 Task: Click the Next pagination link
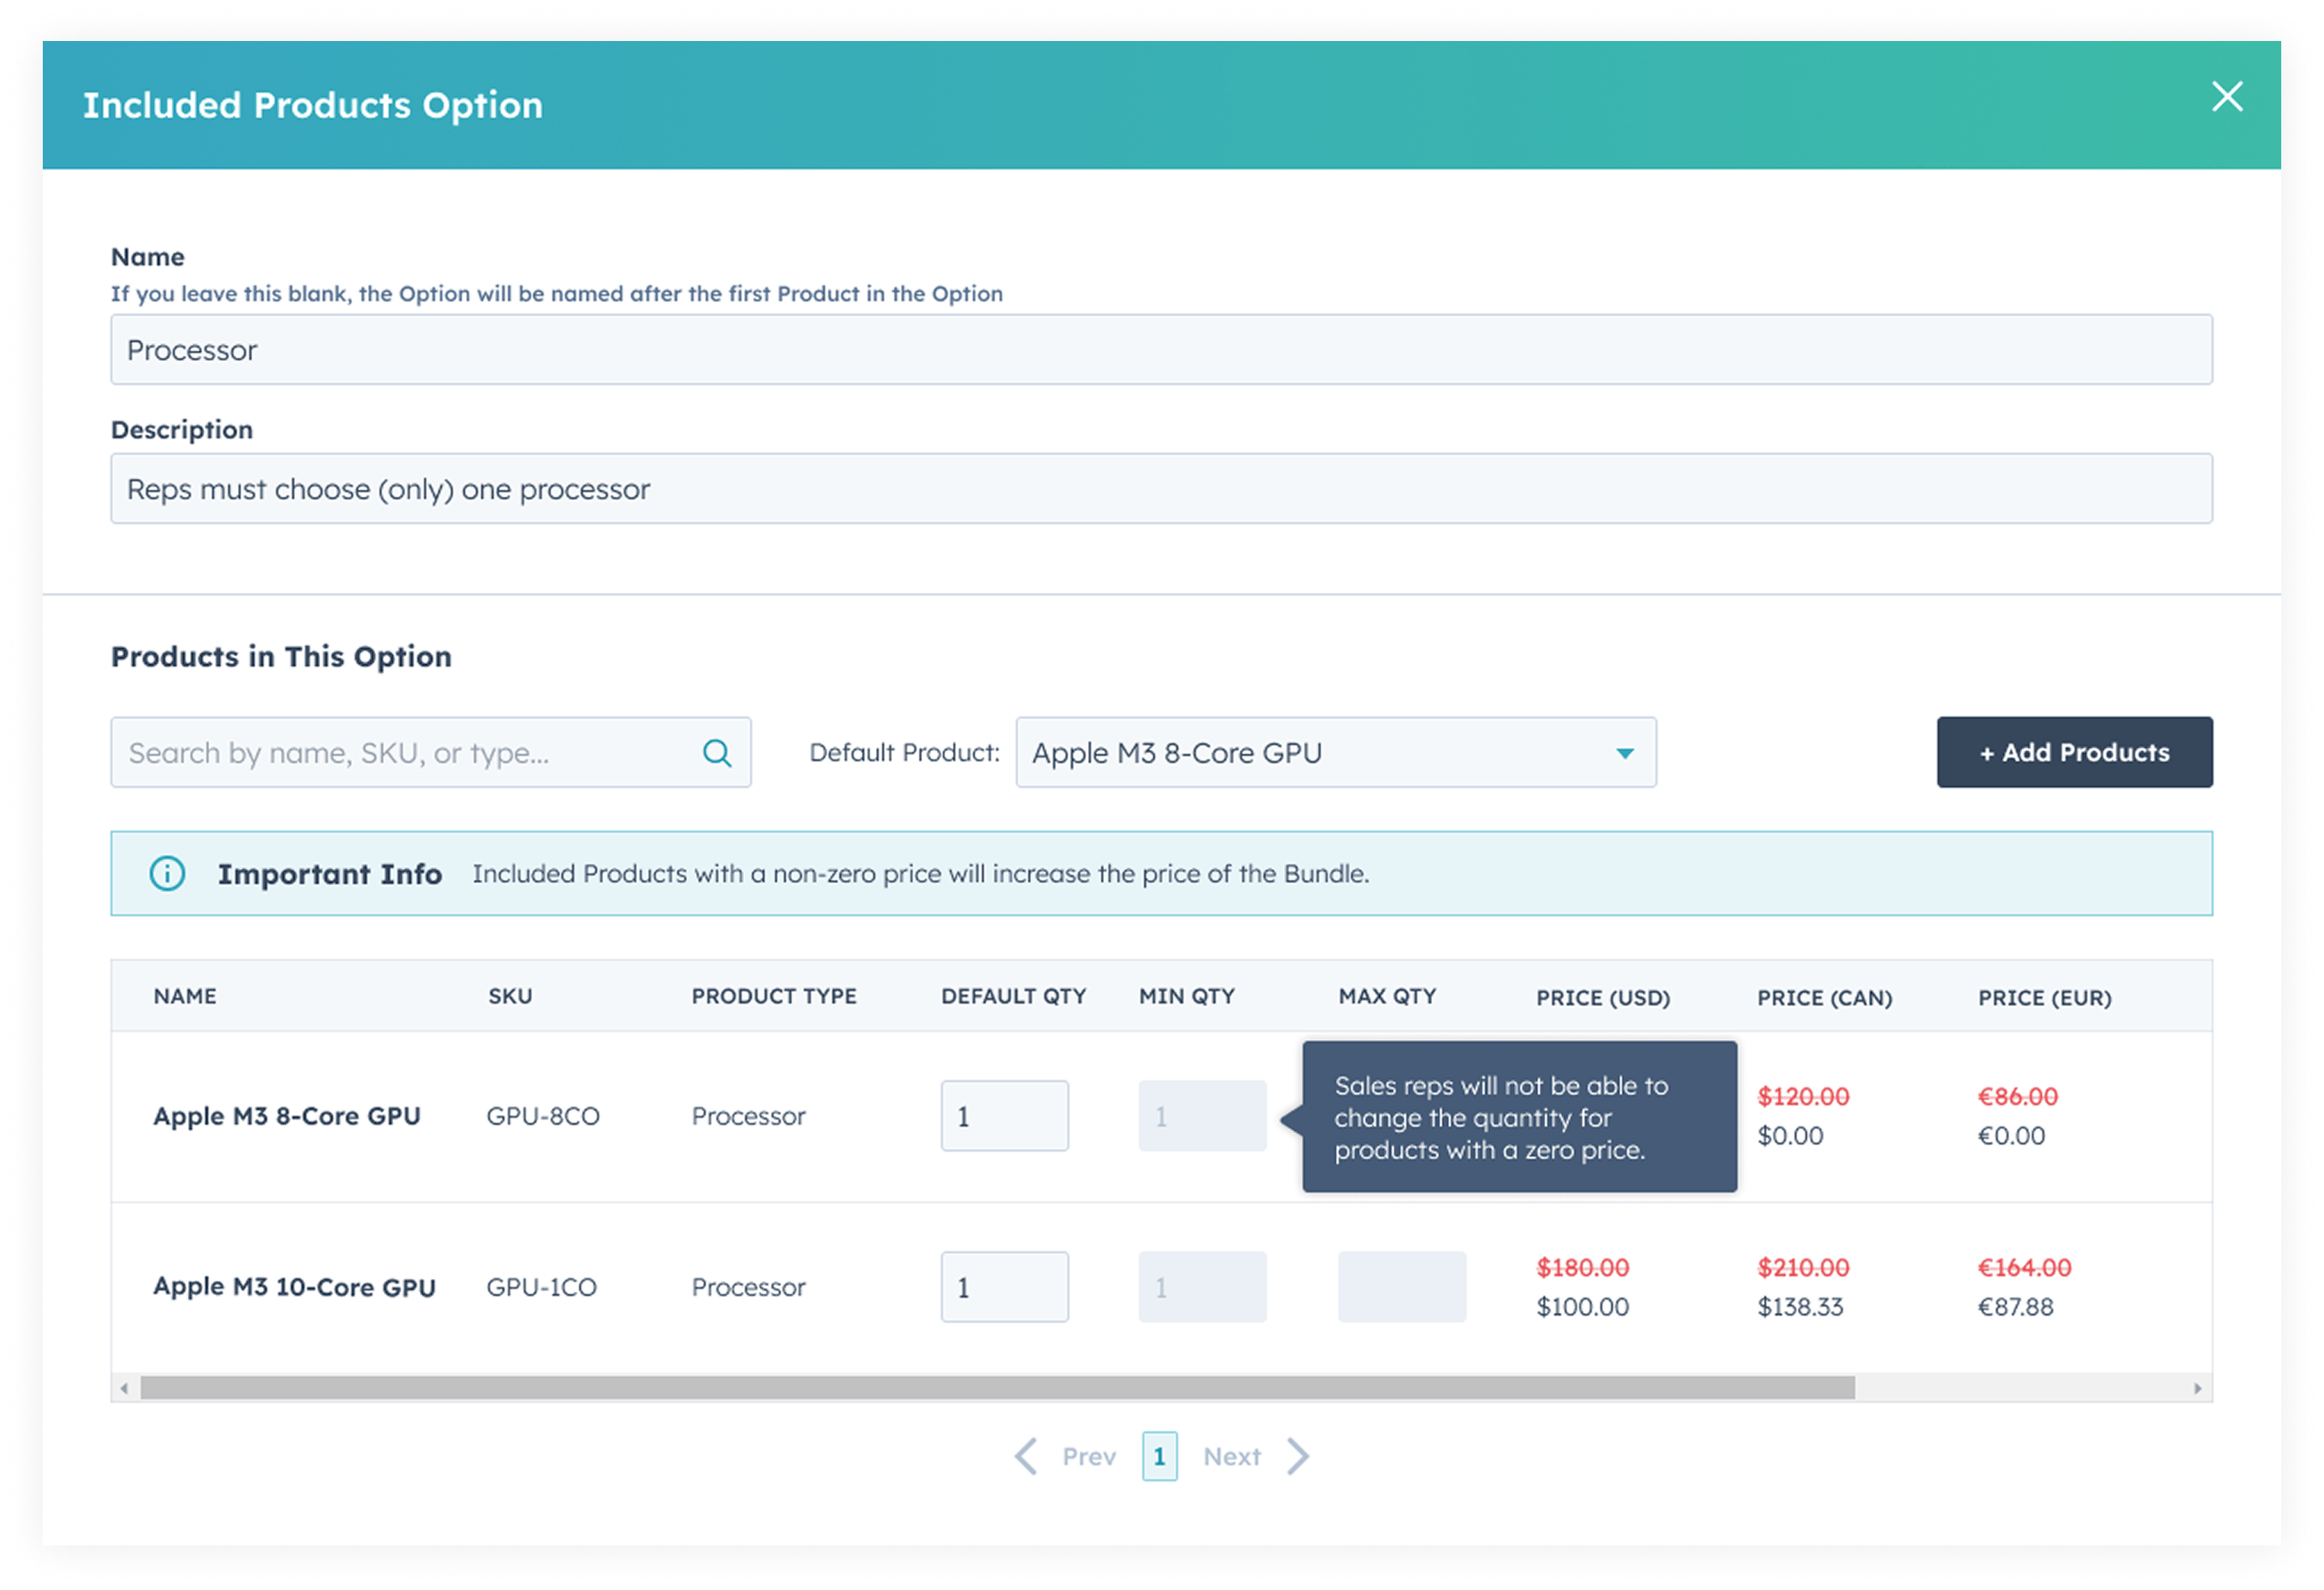coord(1233,1457)
